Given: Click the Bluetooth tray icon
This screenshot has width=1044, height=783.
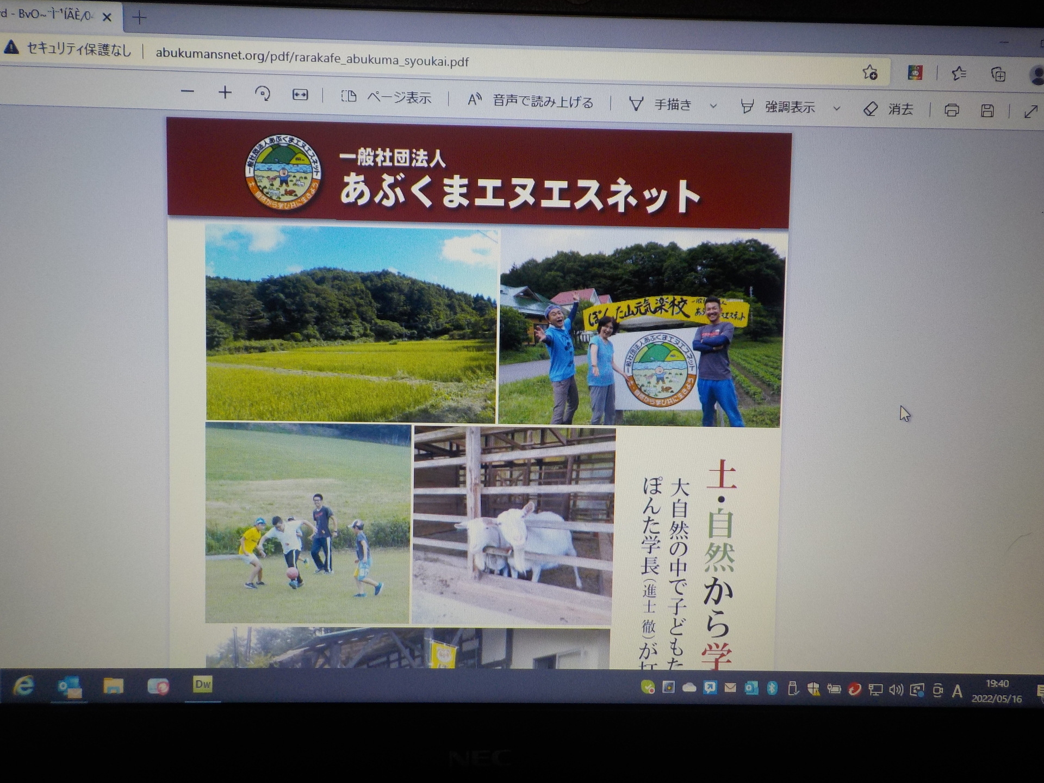Looking at the screenshot, I should [x=772, y=688].
